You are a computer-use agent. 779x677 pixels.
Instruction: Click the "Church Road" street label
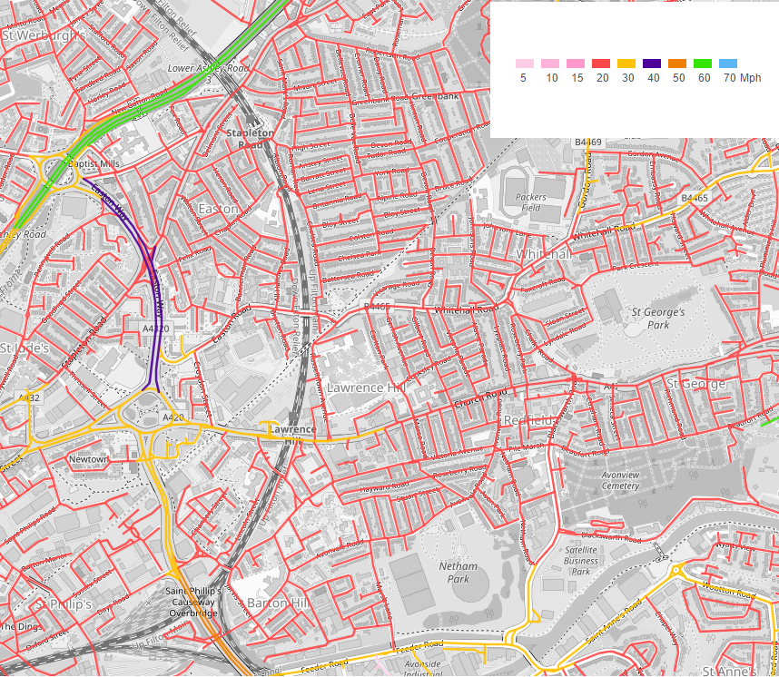(x=481, y=397)
